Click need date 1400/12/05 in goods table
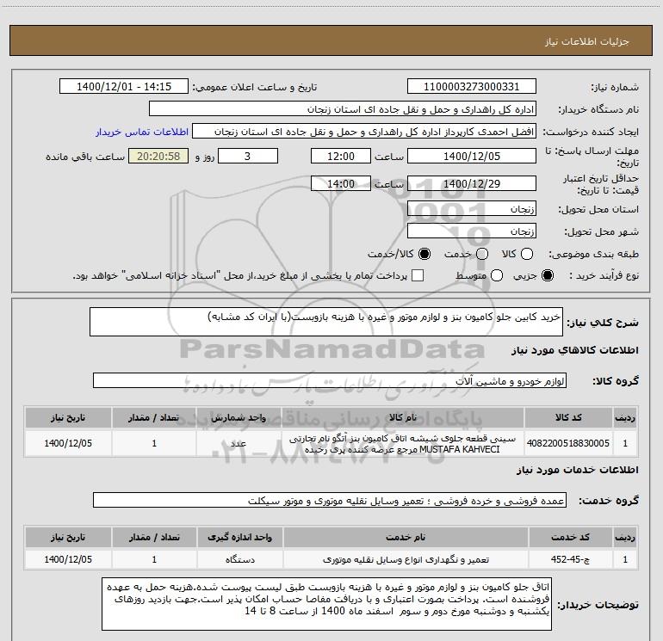The height and width of the screenshot is (641, 663). (x=68, y=443)
